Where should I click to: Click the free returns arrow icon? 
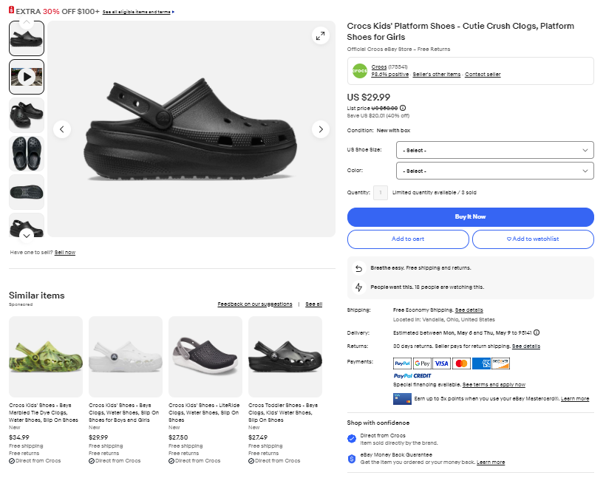[x=358, y=268]
